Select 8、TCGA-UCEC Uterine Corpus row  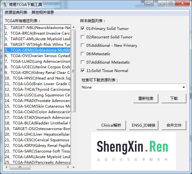coord(37,67)
